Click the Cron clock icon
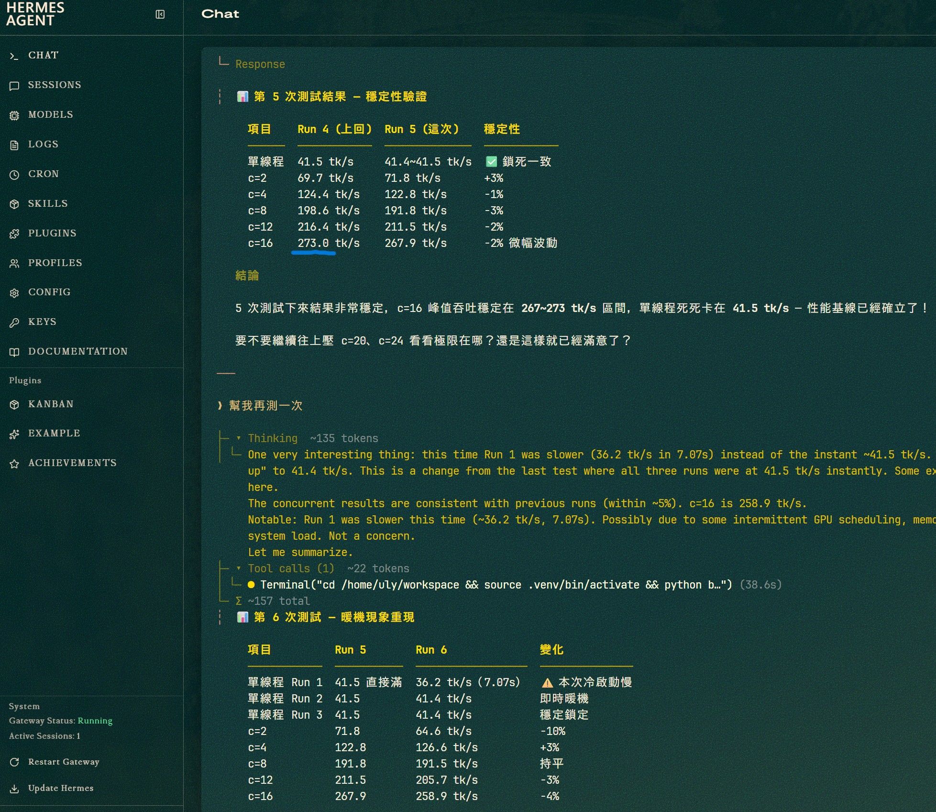 point(14,175)
